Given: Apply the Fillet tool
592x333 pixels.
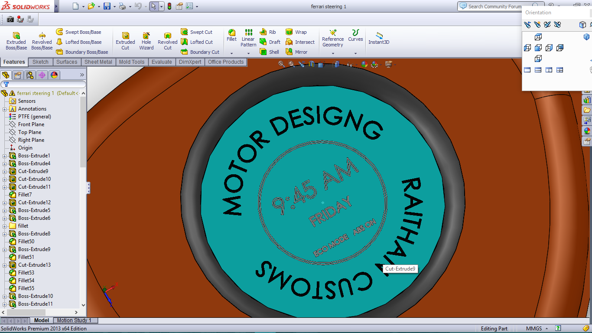Looking at the screenshot, I should click(232, 35).
